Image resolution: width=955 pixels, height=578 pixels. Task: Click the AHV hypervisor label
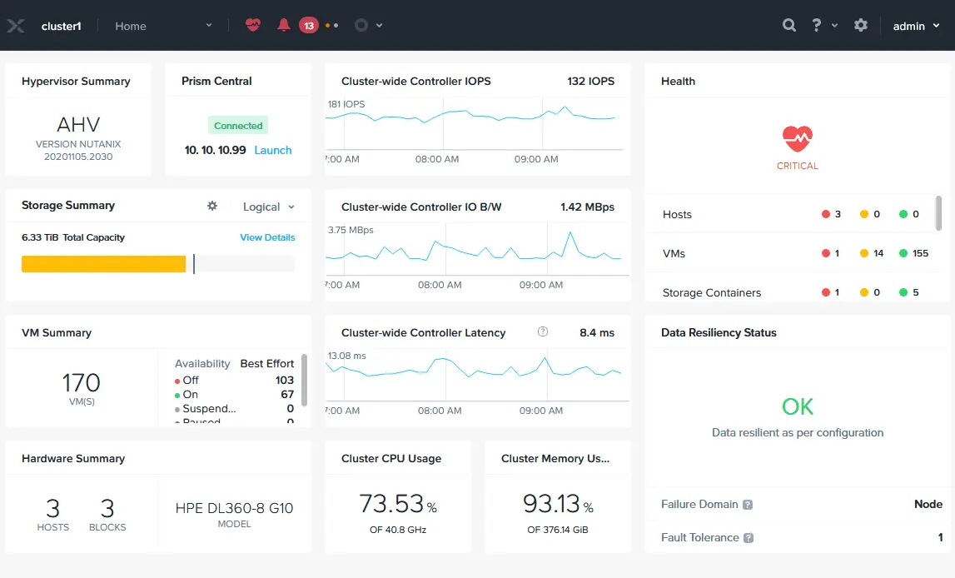pos(78,125)
